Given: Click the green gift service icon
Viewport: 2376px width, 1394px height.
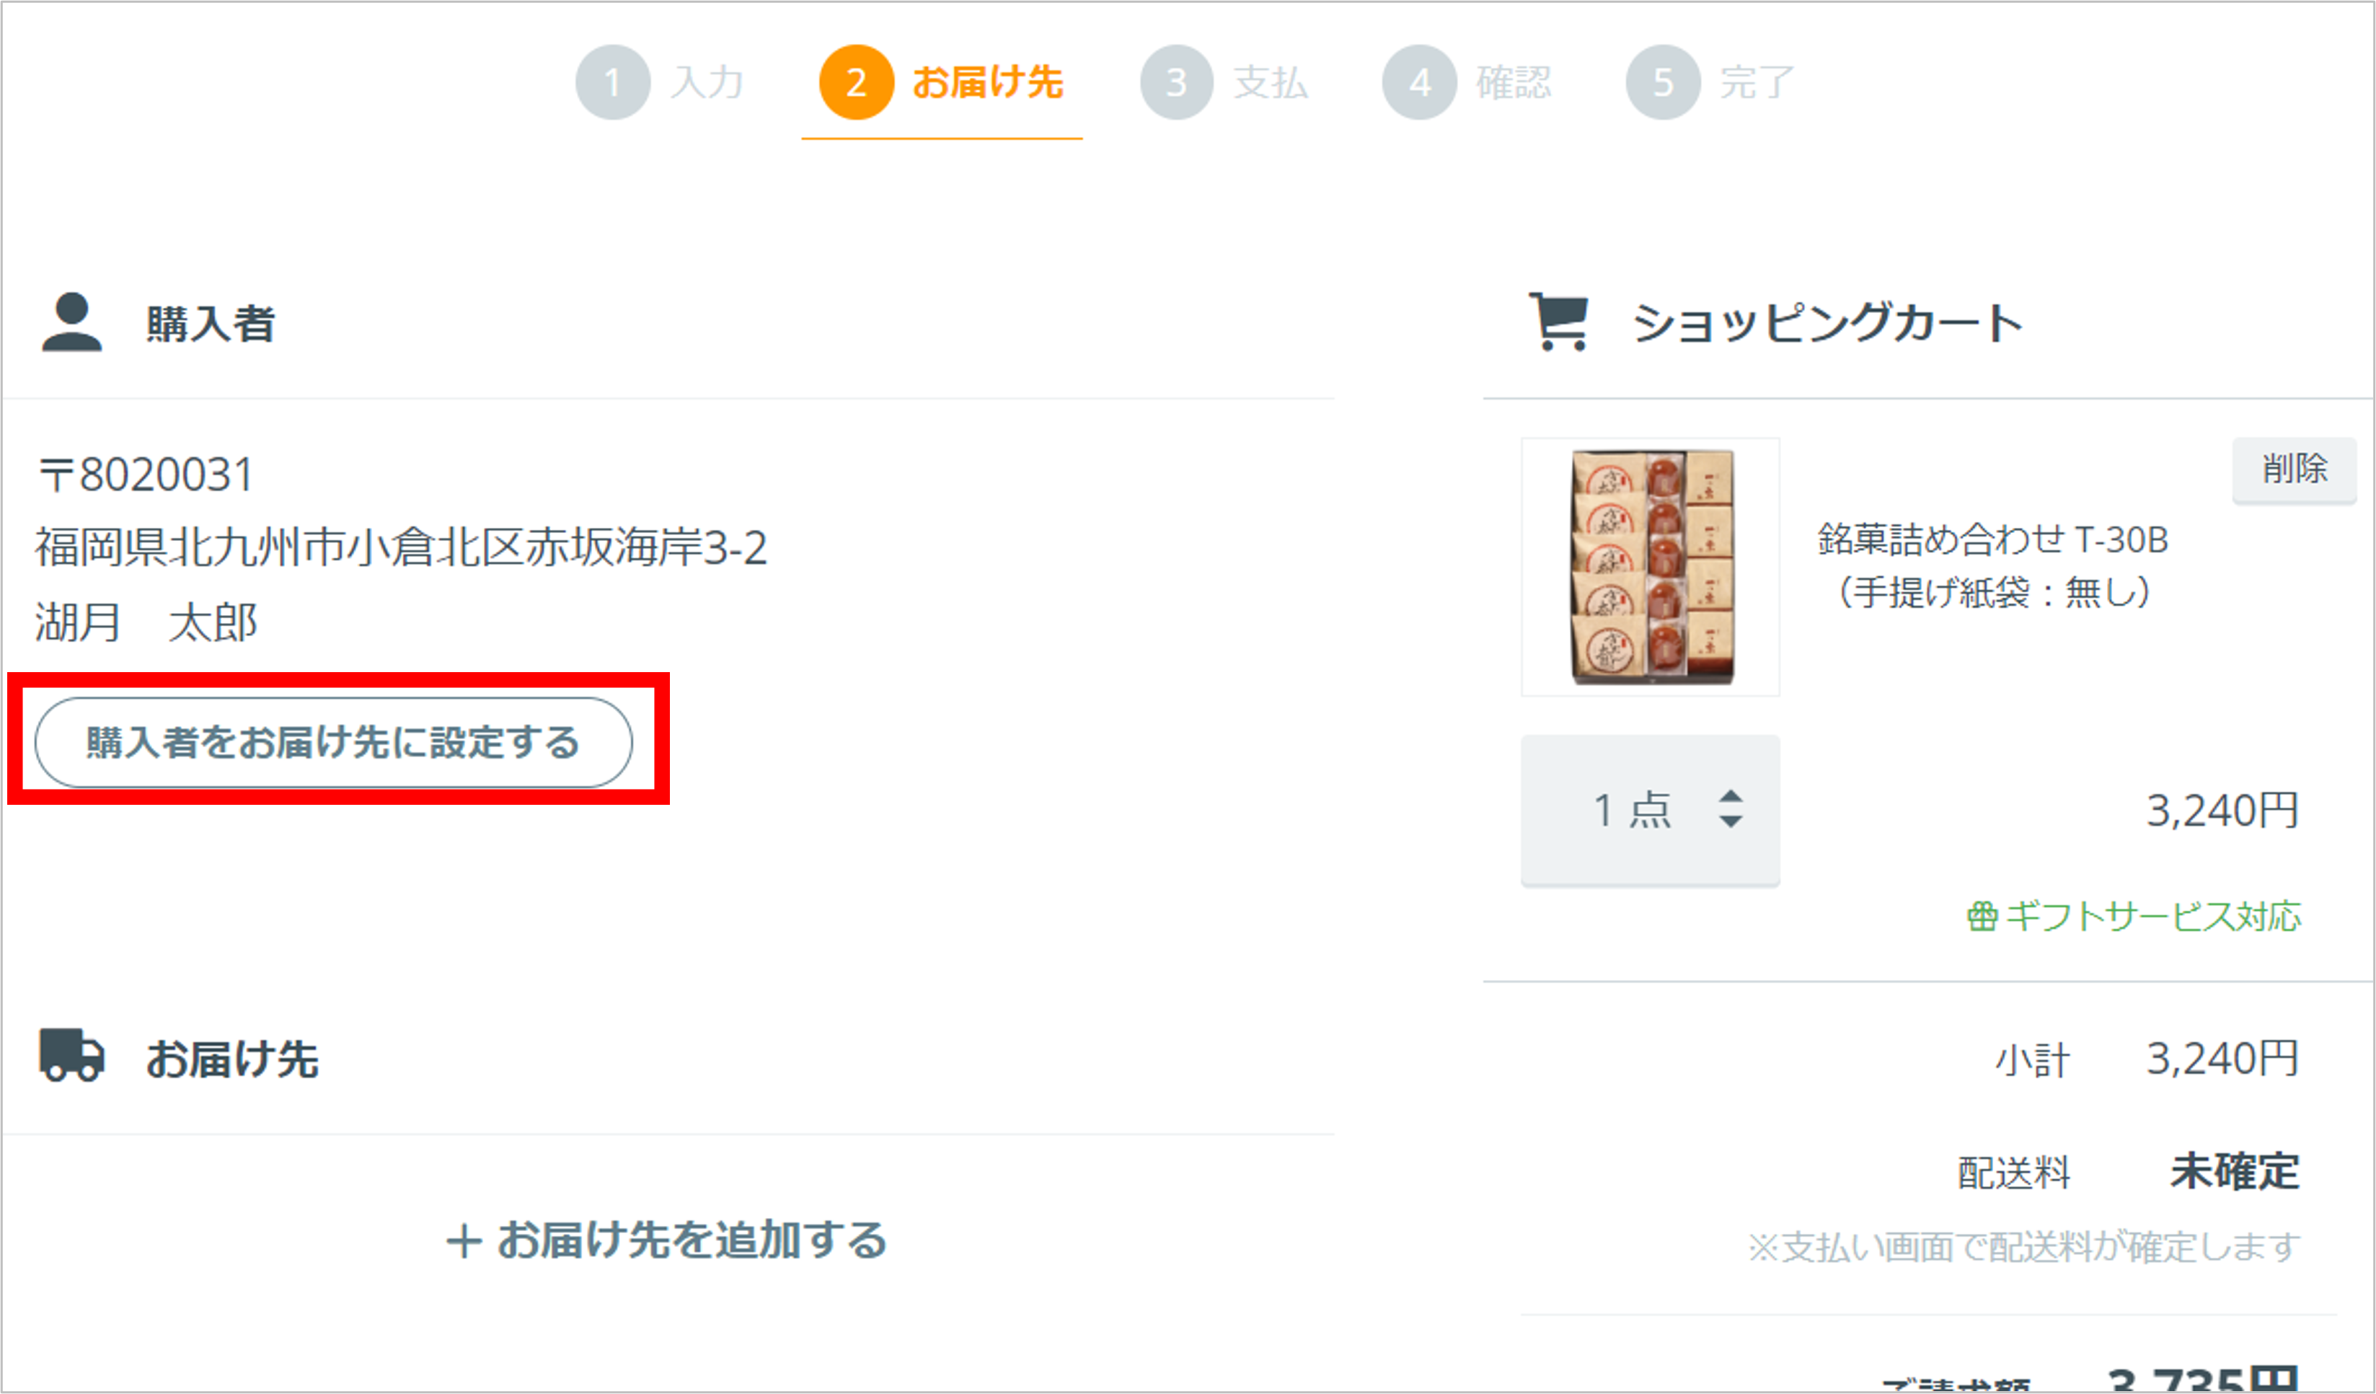Looking at the screenshot, I should (1981, 916).
